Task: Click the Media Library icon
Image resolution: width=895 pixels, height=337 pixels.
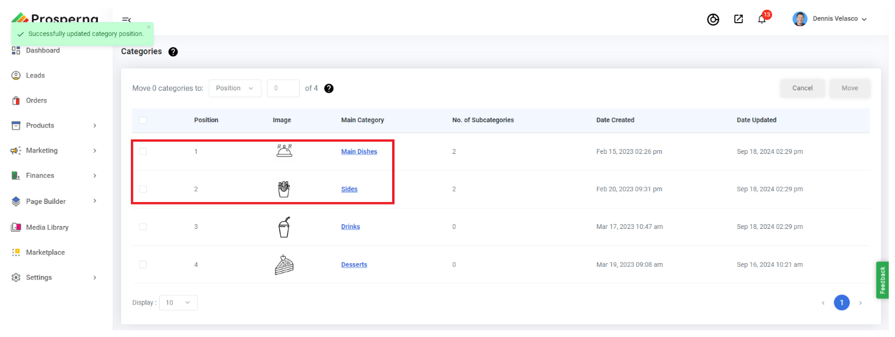Action: 16,227
